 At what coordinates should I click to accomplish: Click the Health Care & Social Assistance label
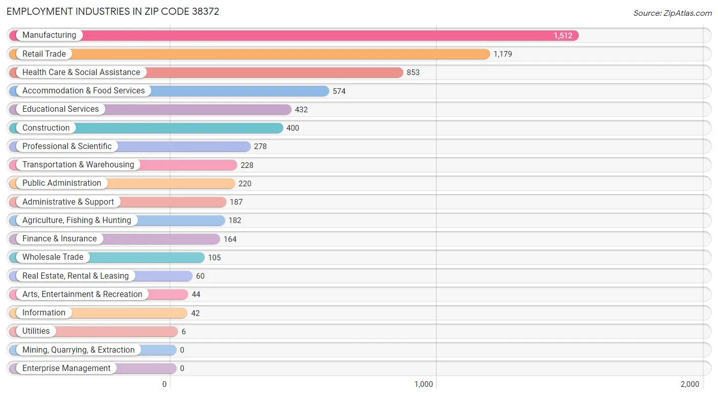[81, 72]
